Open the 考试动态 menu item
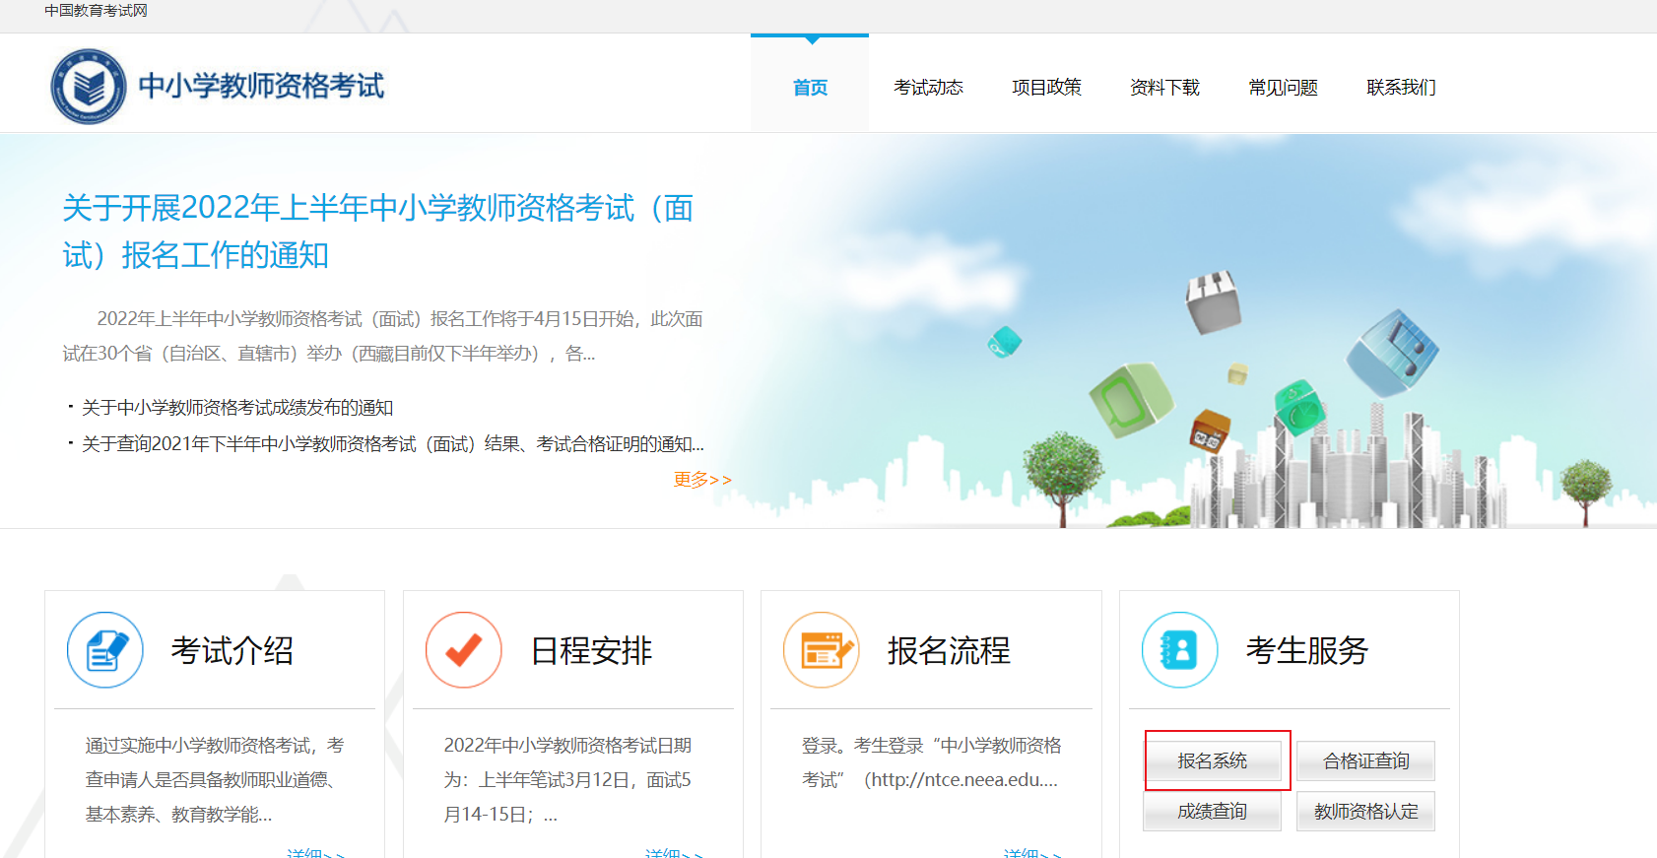The height and width of the screenshot is (858, 1657). point(928,88)
